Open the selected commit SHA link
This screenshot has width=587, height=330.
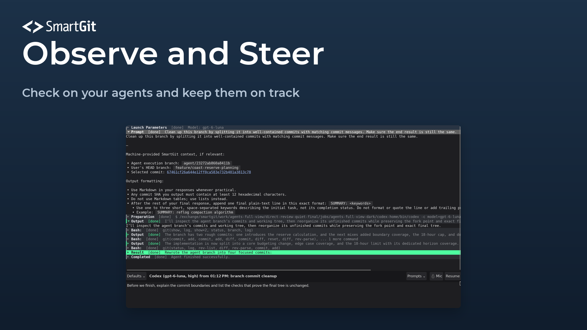click(209, 172)
